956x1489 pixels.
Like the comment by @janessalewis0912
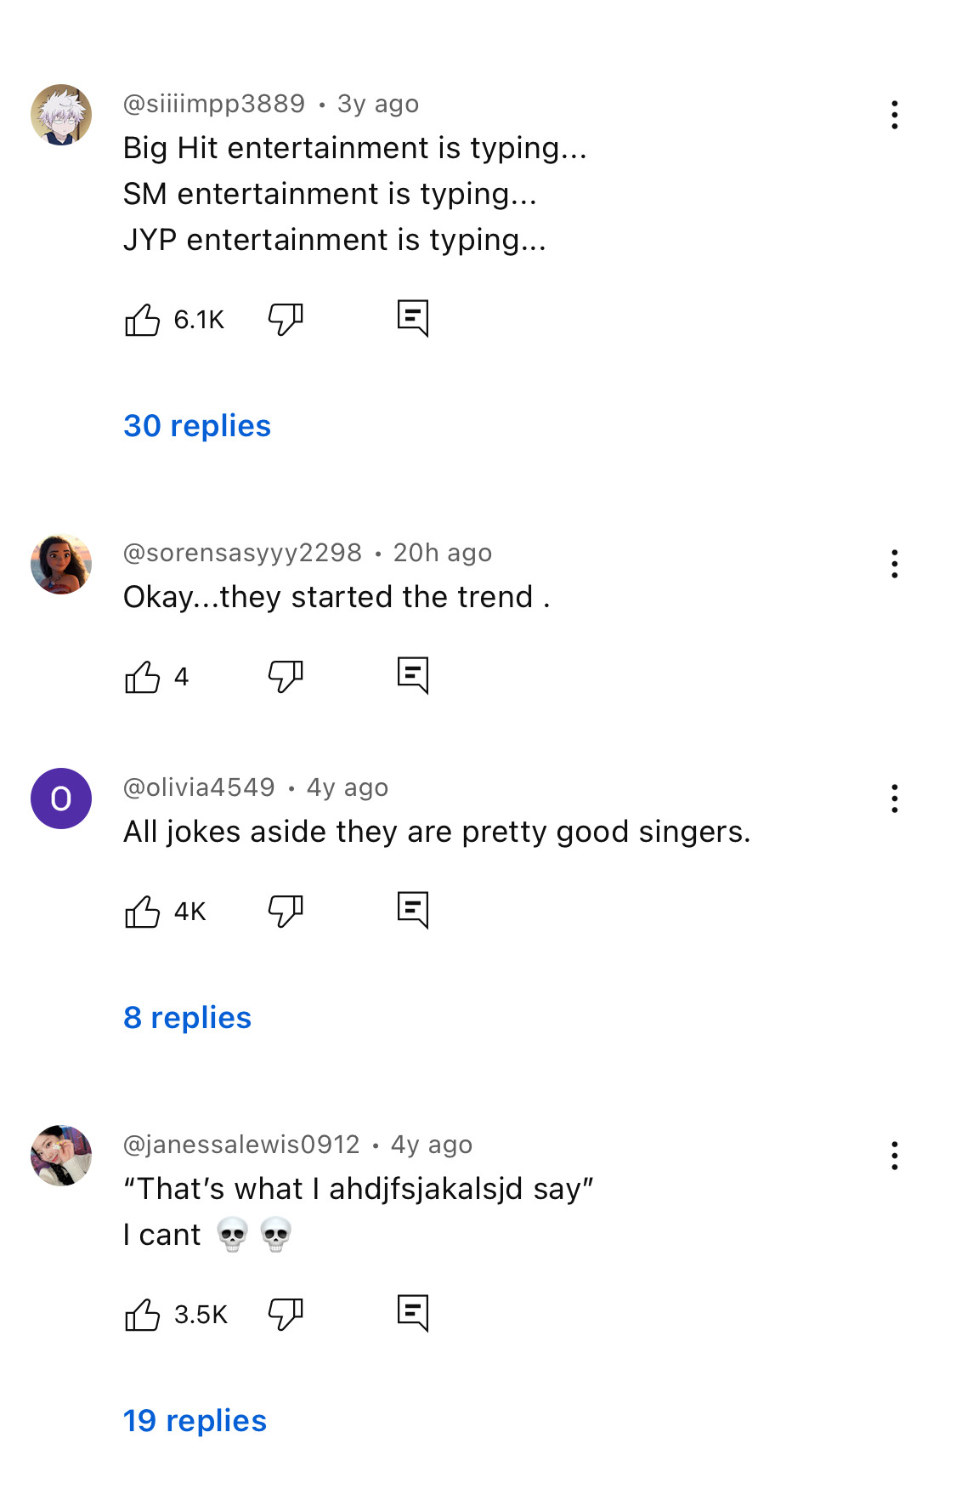pos(143,1315)
